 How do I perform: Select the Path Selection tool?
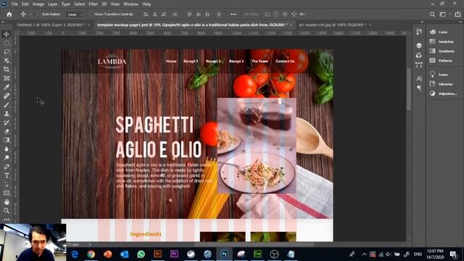click(7, 184)
